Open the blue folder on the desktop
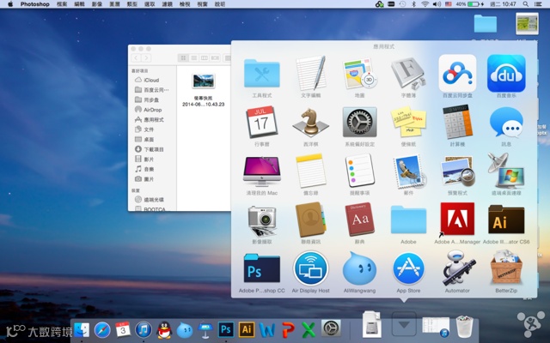Viewport: 550px width, 343px height. coord(485,24)
